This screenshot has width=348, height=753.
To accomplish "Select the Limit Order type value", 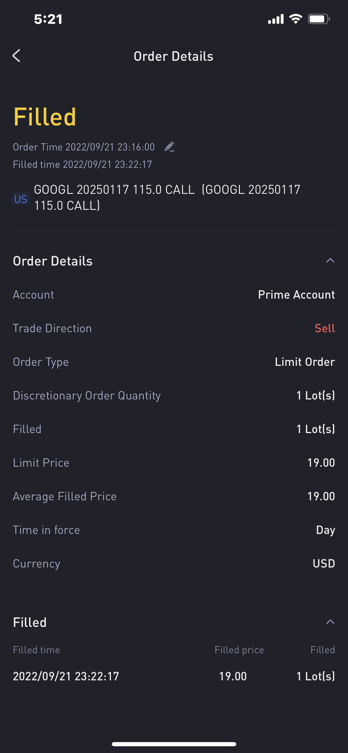I will tap(305, 362).
